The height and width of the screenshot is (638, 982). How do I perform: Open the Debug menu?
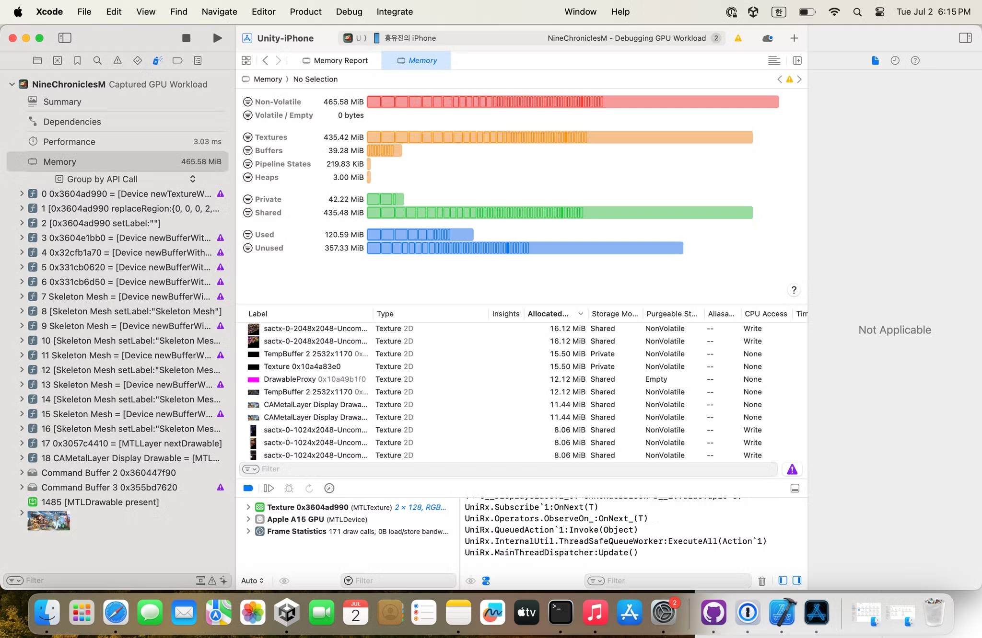click(349, 11)
